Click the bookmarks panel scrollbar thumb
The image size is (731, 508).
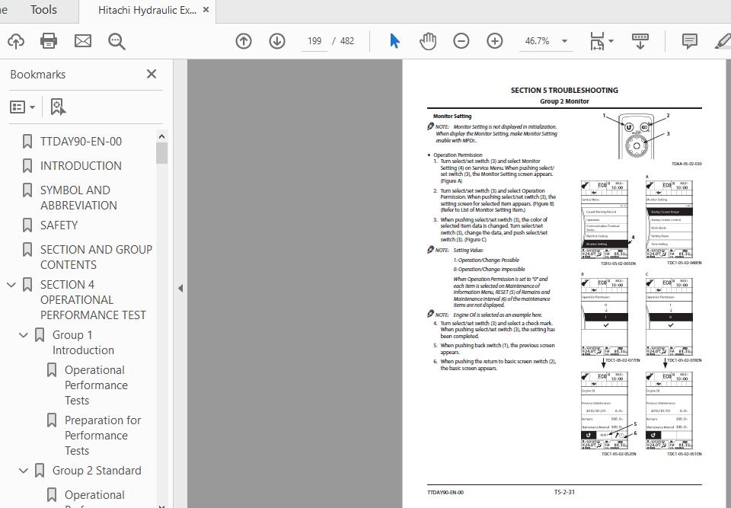point(161,154)
